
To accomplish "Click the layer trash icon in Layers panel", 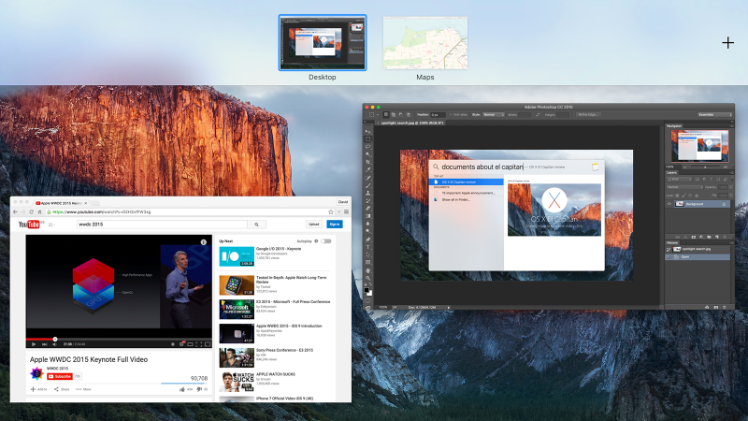I will [725, 238].
